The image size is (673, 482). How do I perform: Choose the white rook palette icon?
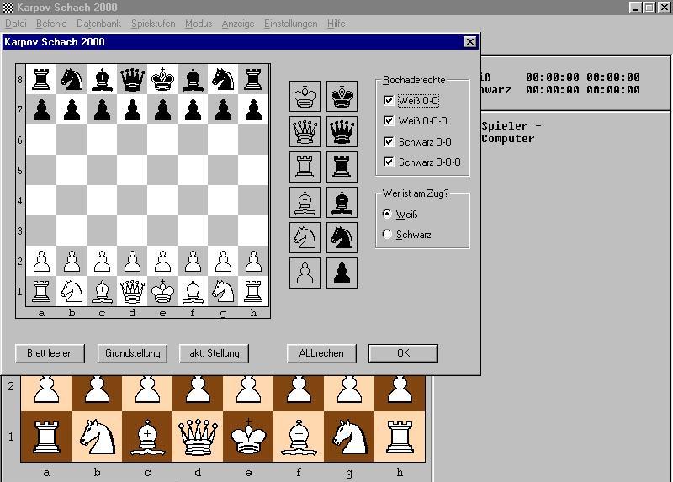click(x=304, y=167)
